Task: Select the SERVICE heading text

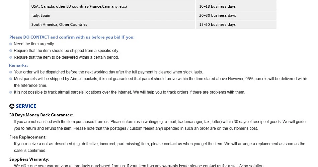Action: (26, 106)
